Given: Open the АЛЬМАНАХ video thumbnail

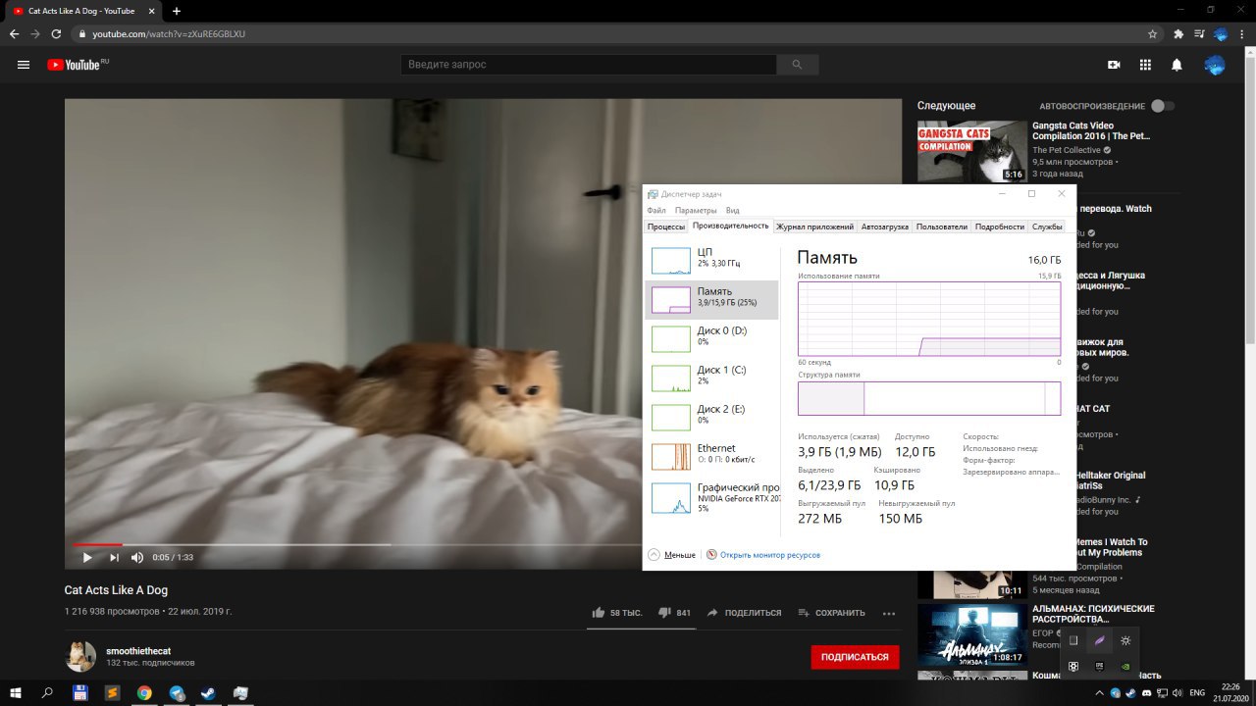Looking at the screenshot, I should [x=972, y=634].
